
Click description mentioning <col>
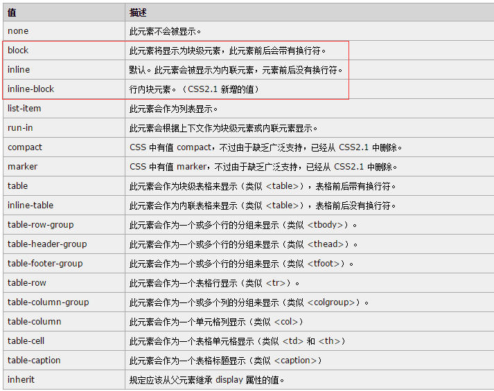[x=216, y=322]
